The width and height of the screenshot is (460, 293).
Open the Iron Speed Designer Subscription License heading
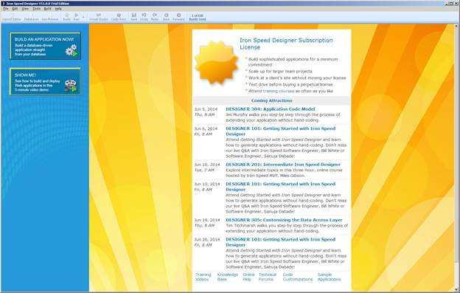[x=286, y=44]
